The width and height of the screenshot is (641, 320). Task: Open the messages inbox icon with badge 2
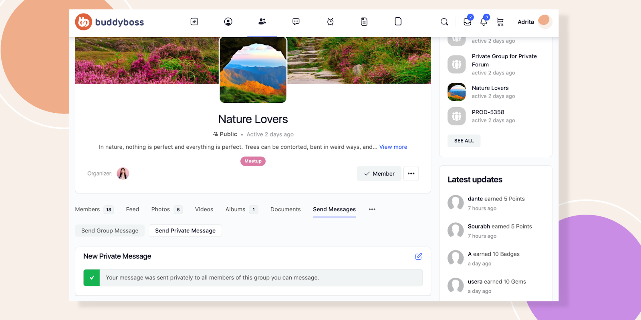pyautogui.click(x=468, y=21)
